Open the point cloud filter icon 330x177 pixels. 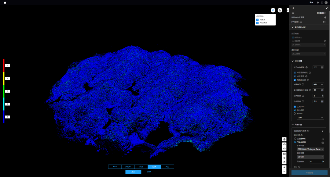(273, 10)
